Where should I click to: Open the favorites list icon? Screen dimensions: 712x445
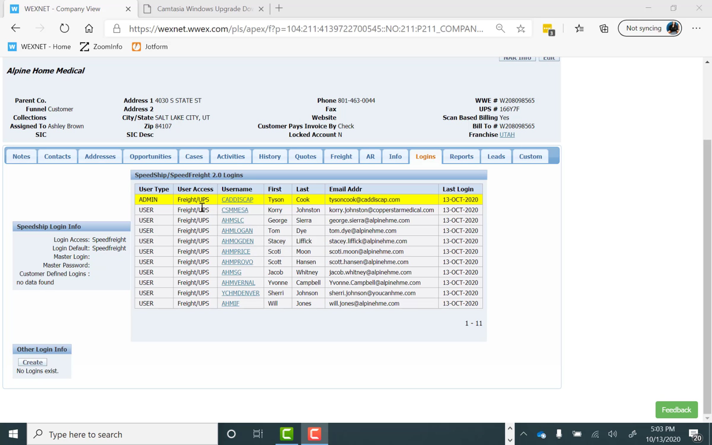[x=579, y=28]
